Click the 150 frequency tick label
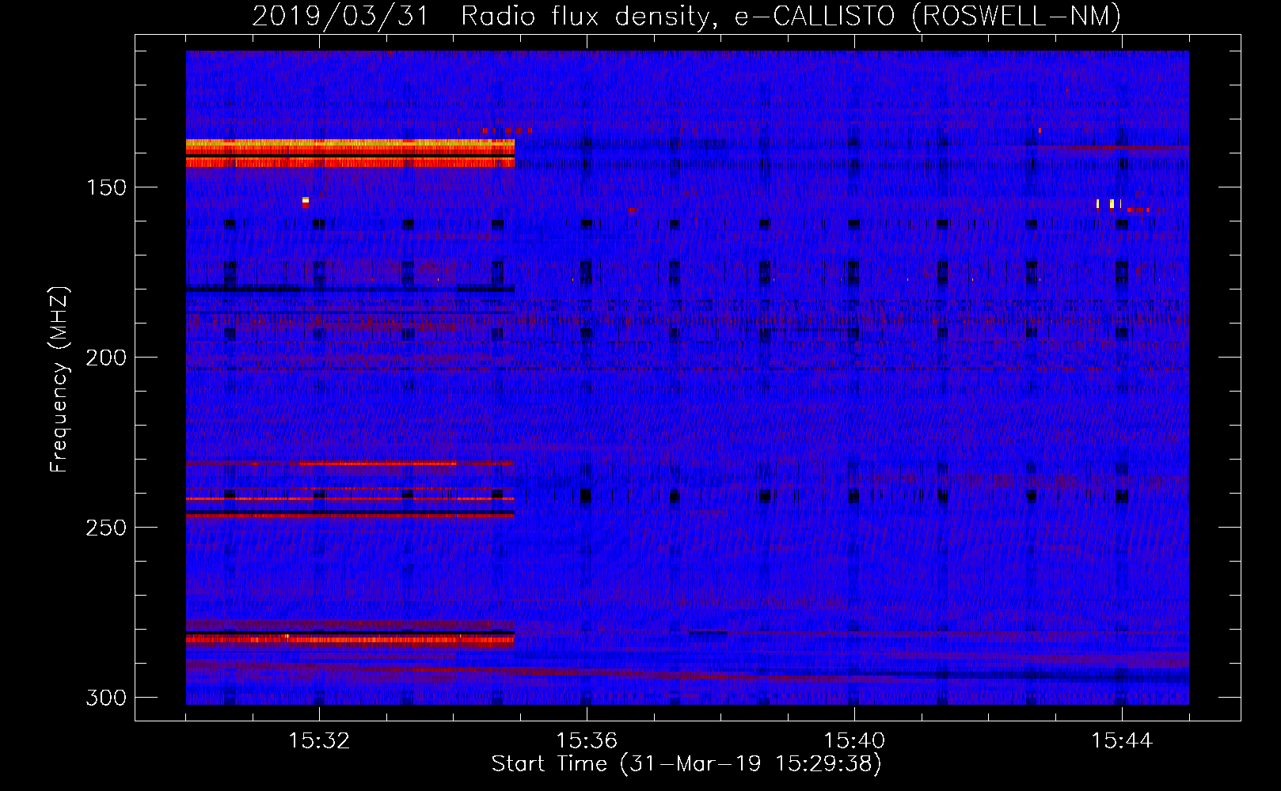This screenshot has height=791, width=1281. [x=106, y=187]
